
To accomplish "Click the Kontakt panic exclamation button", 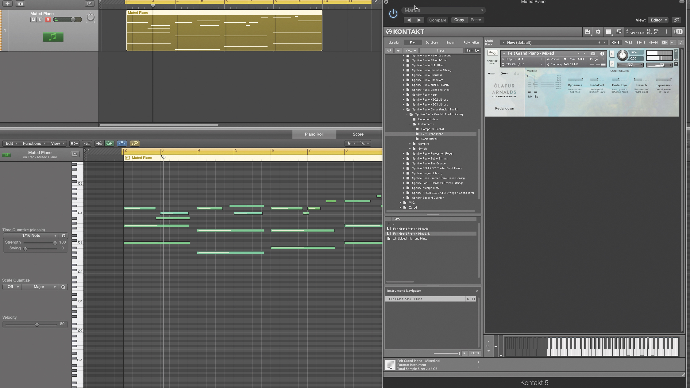I will click(x=666, y=32).
